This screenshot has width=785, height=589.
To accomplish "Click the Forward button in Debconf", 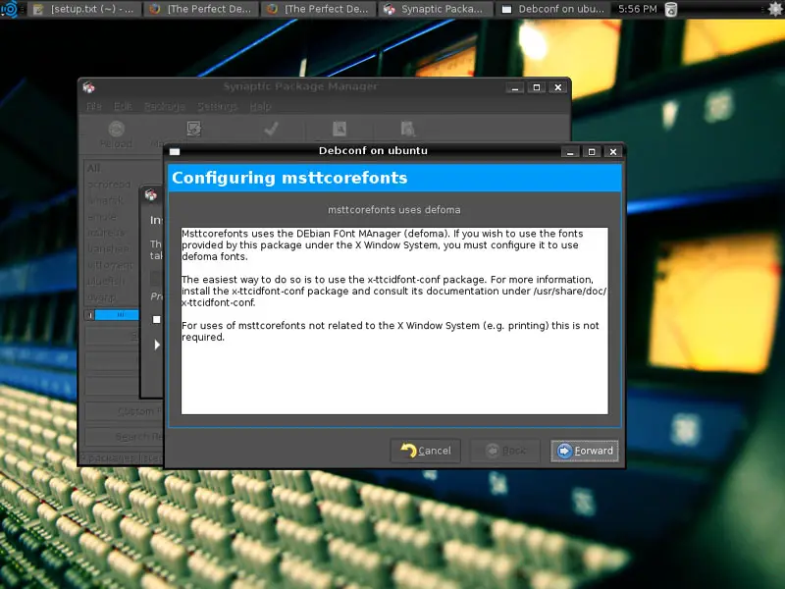I will click(584, 451).
